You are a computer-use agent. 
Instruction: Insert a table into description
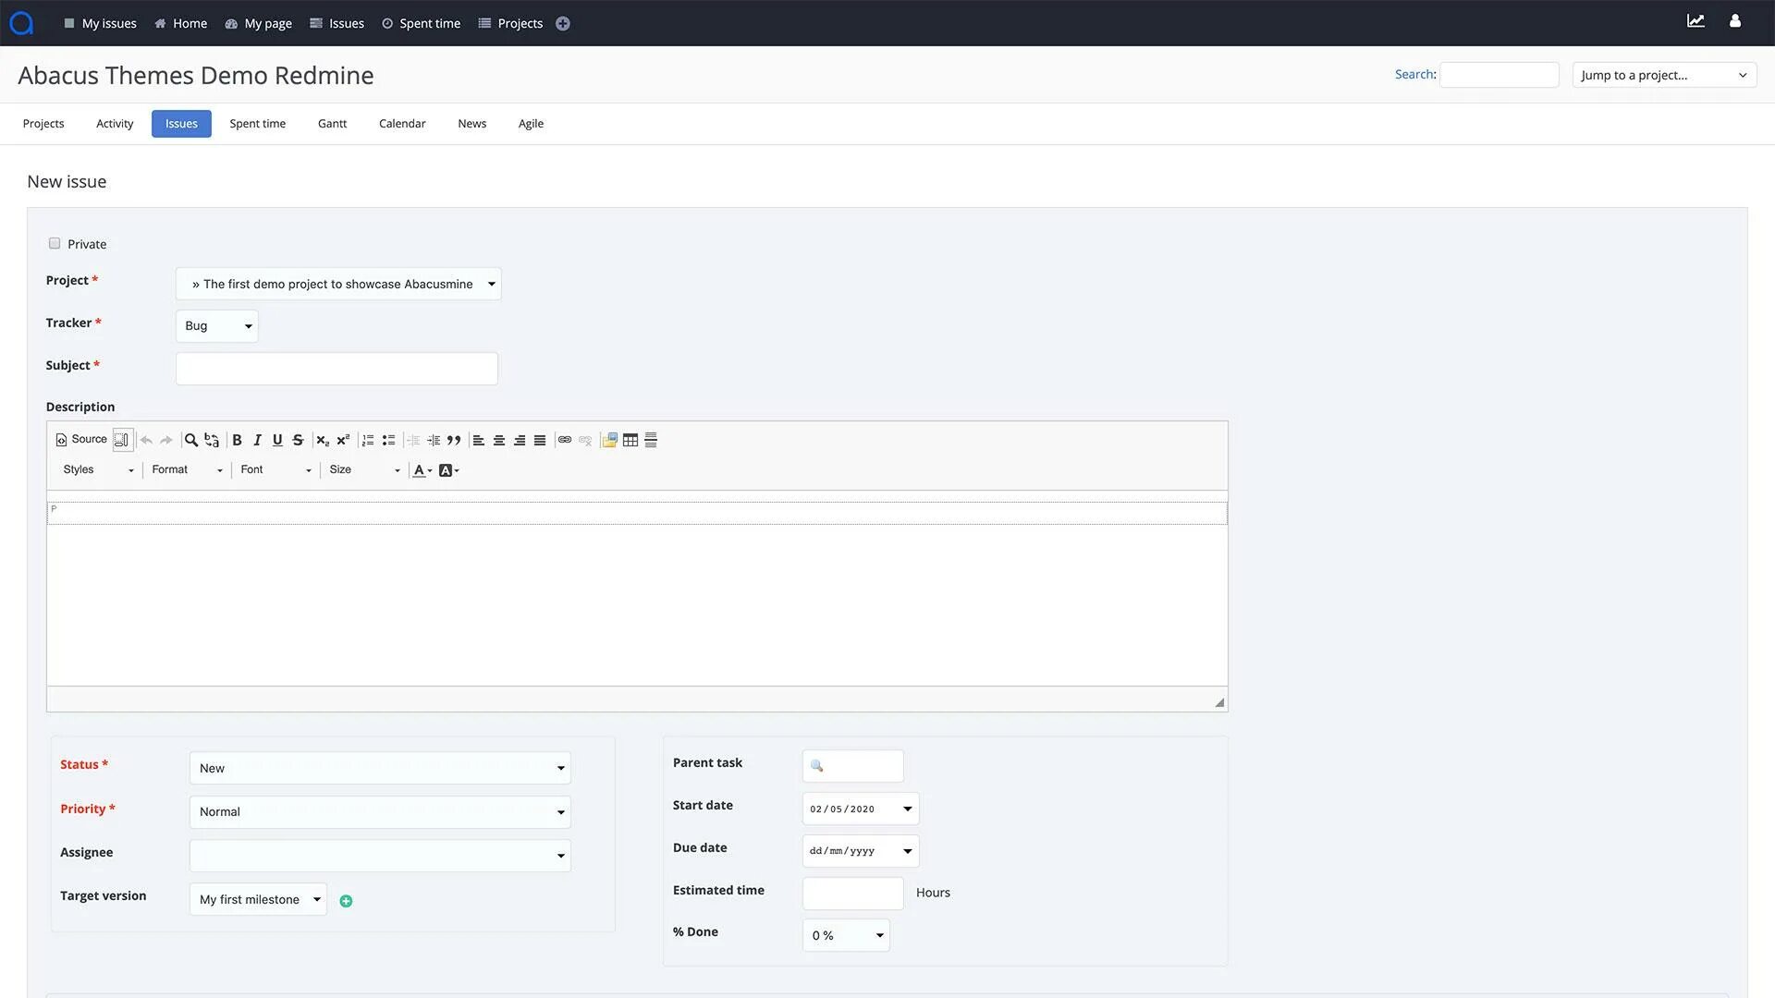coord(630,440)
